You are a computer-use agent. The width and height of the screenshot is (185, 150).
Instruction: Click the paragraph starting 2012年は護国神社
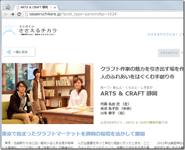pos(169,145)
